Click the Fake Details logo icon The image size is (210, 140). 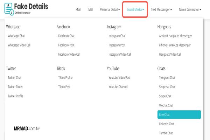point(9,9)
